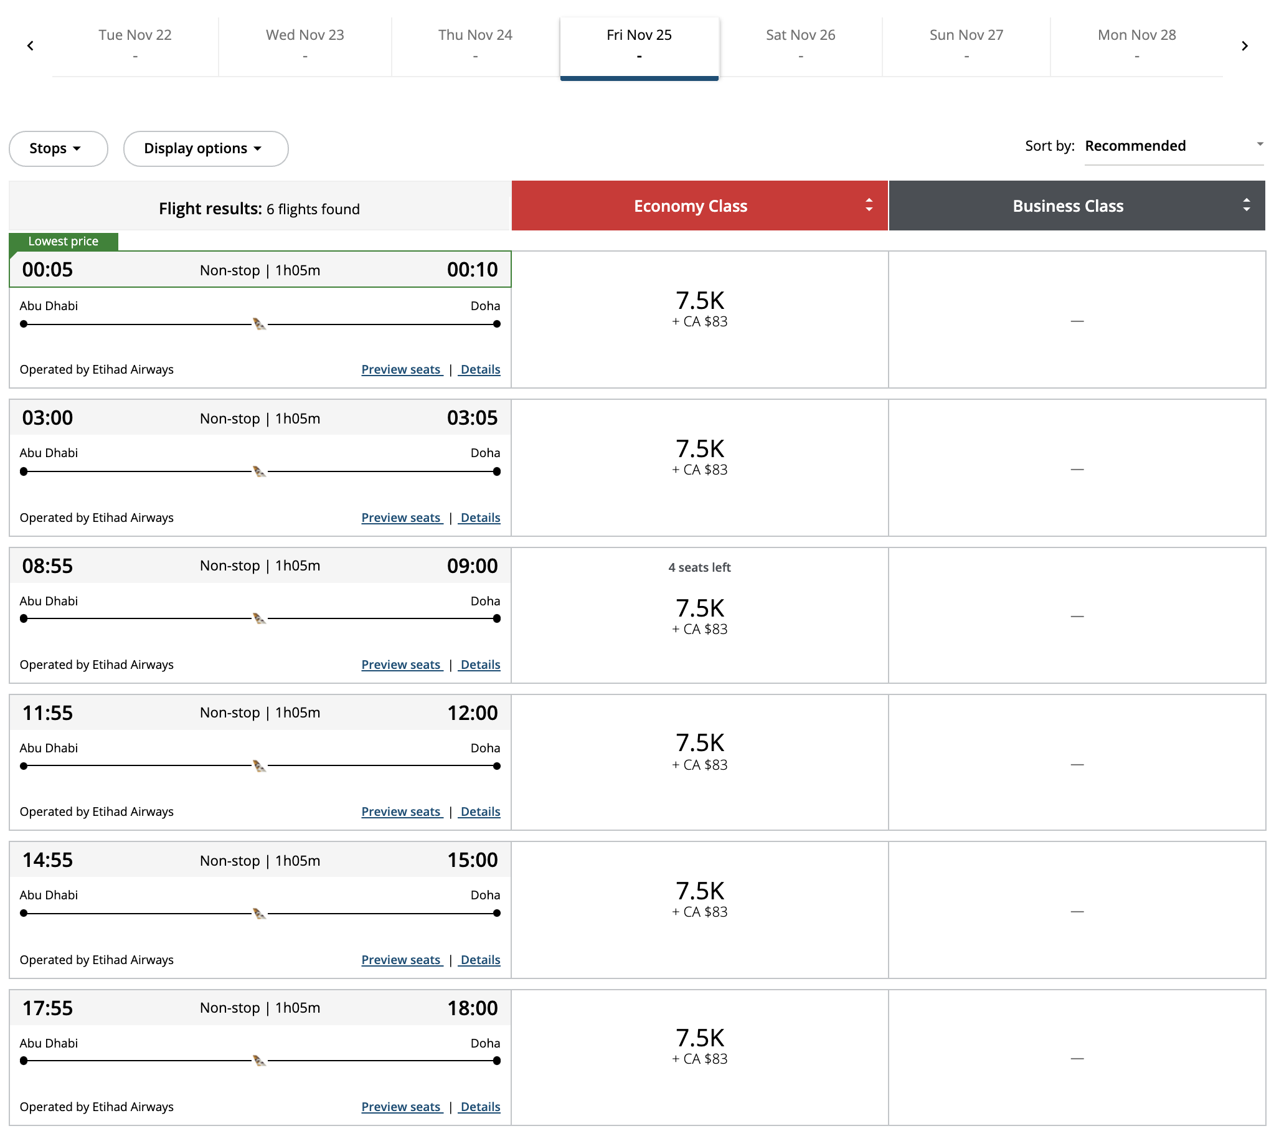Open the Stops filter dropdown
Viewport: 1279px width, 1136px height.
click(x=57, y=148)
